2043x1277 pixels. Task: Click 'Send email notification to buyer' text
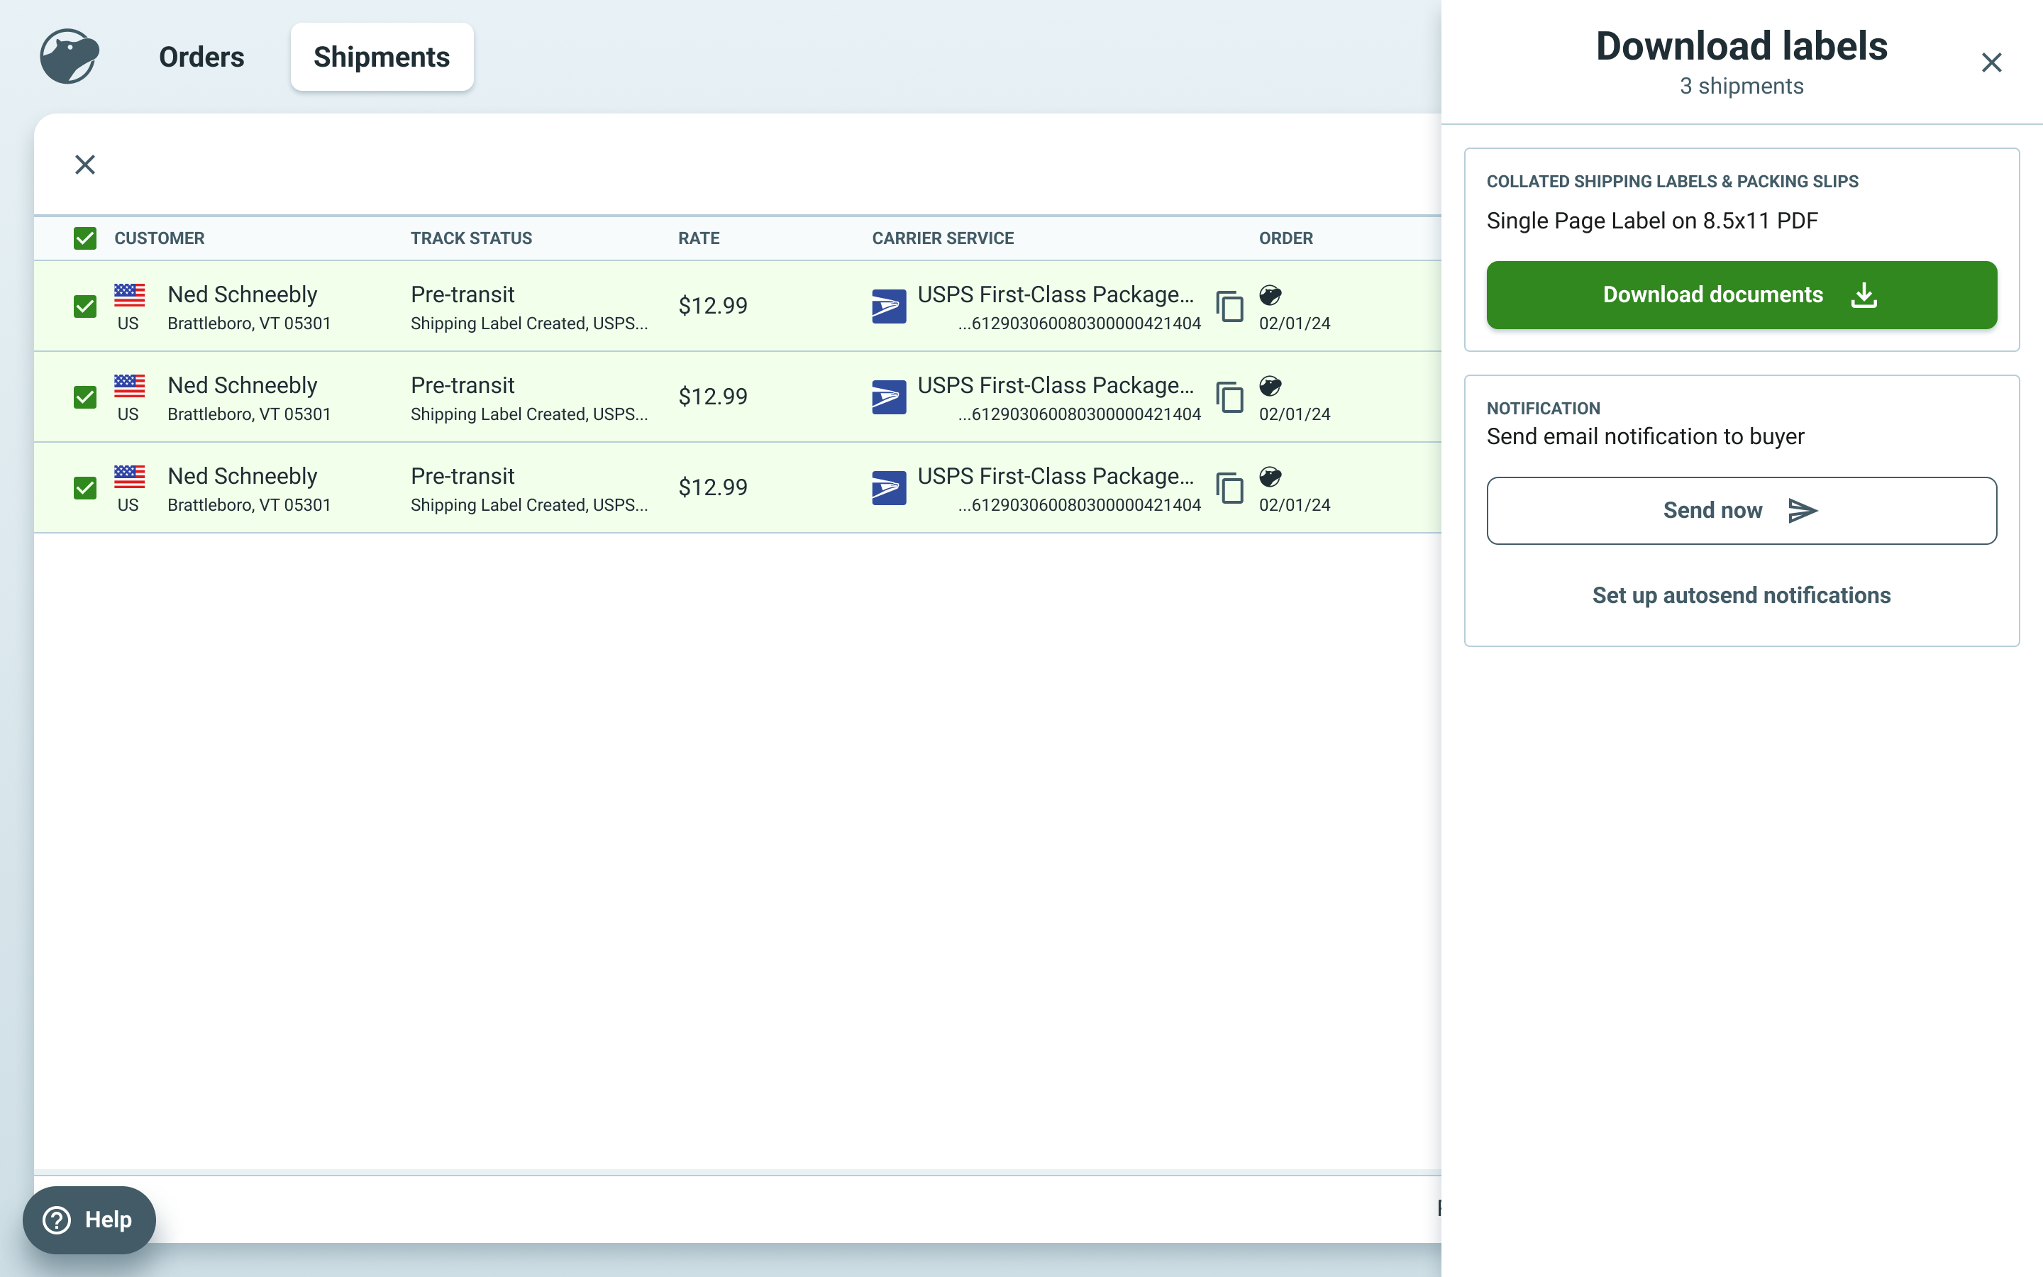[x=1645, y=436]
